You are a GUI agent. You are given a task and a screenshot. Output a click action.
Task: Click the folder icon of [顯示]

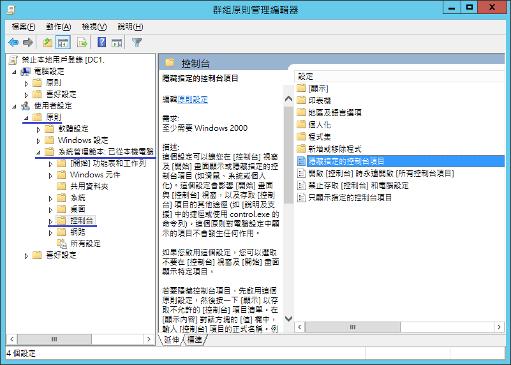tap(301, 88)
